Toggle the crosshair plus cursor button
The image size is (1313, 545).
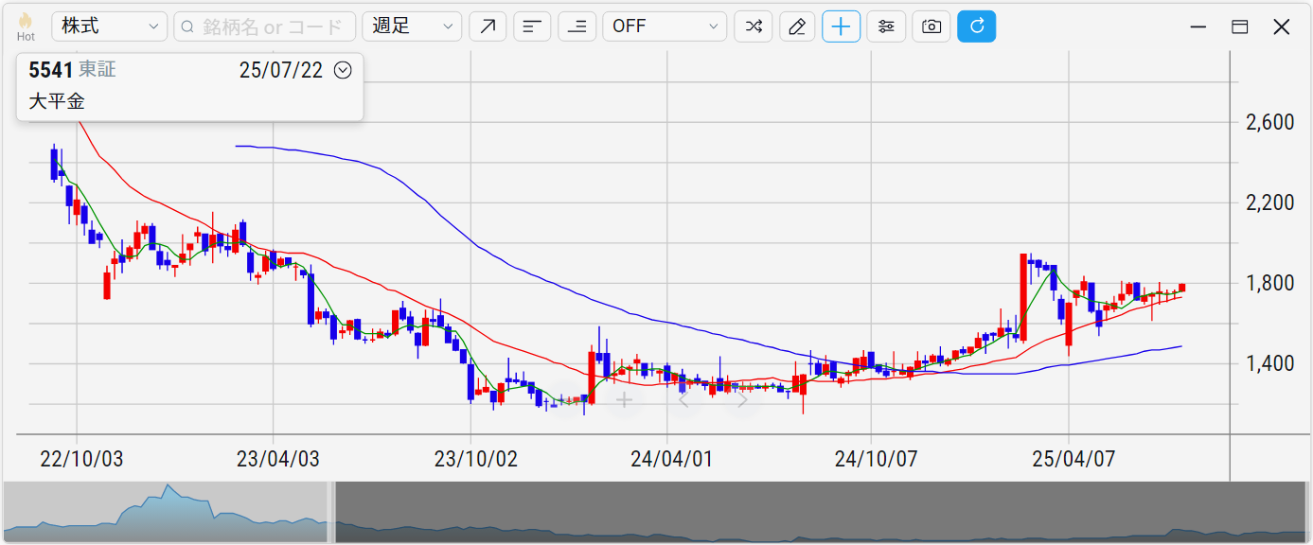(x=841, y=26)
